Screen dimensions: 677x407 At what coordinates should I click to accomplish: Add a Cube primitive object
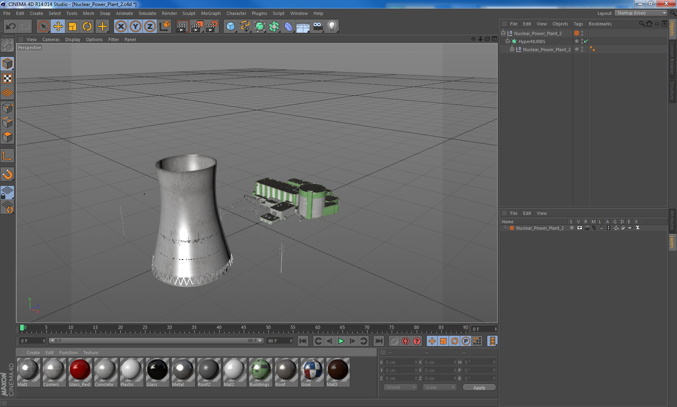click(231, 27)
